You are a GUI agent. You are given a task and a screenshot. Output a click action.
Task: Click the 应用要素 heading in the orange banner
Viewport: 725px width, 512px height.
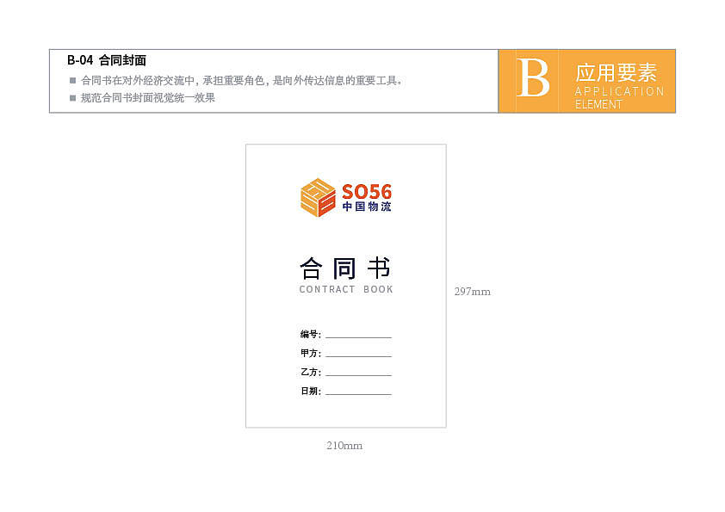tap(616, 72)
